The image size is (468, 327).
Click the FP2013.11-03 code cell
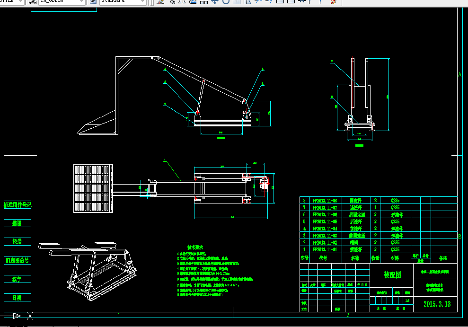(325, 235)
